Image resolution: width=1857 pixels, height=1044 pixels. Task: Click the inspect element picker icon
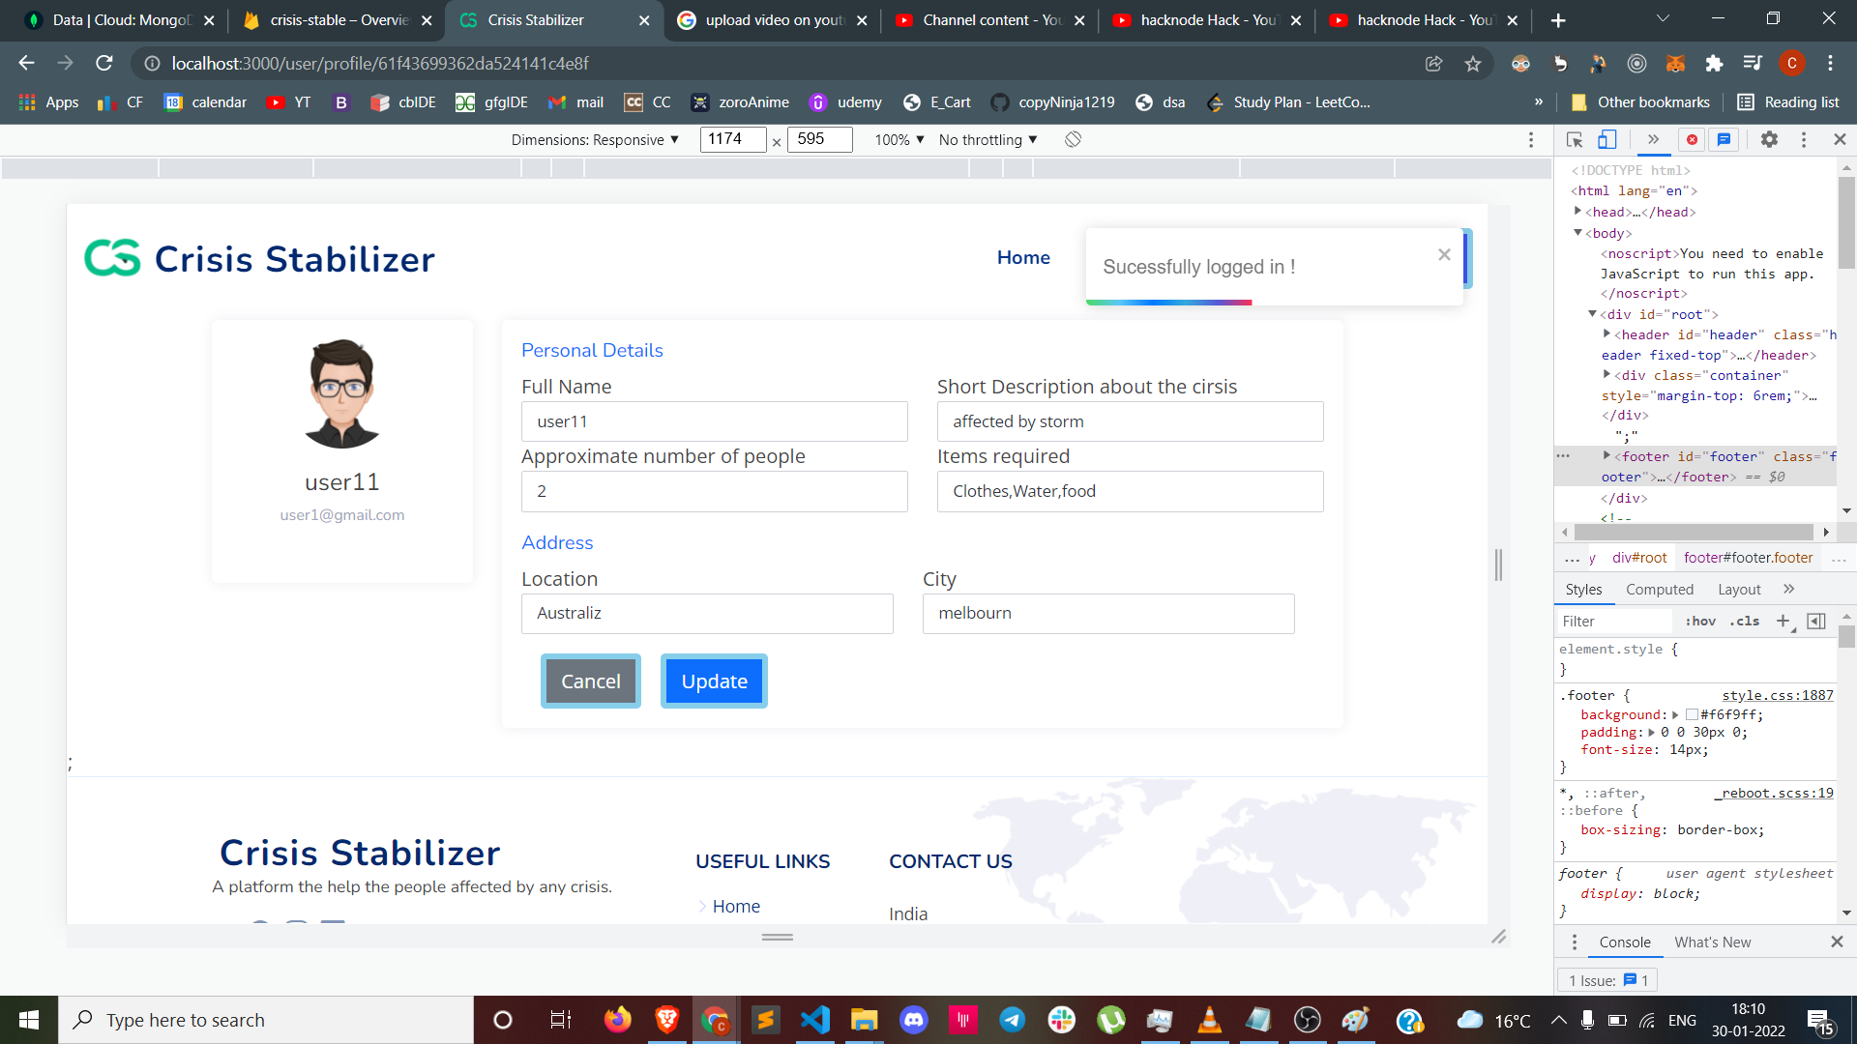point(1575,140)
